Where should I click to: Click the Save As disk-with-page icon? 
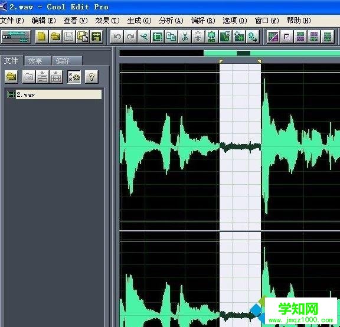[83, 37]
